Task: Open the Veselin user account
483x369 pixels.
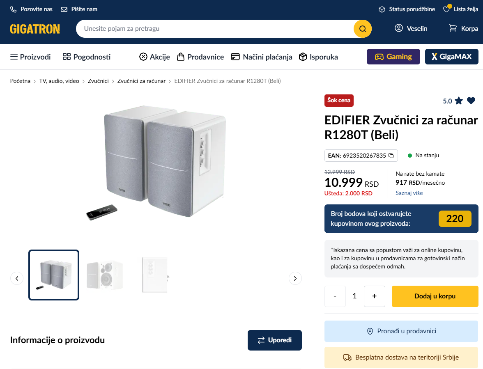Action: (411, 28)
